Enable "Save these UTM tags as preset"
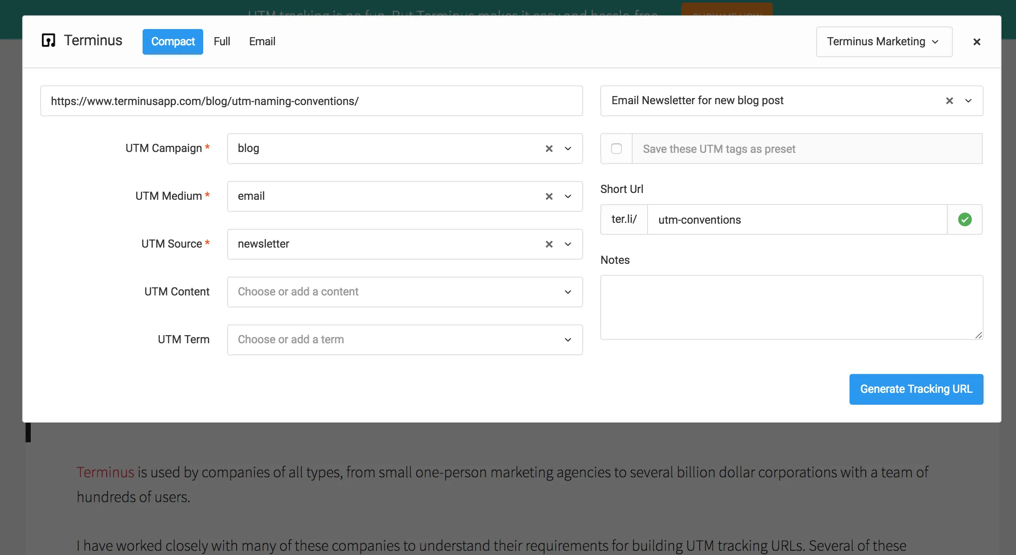1016x555 pixels. click(x=616, y=148)
